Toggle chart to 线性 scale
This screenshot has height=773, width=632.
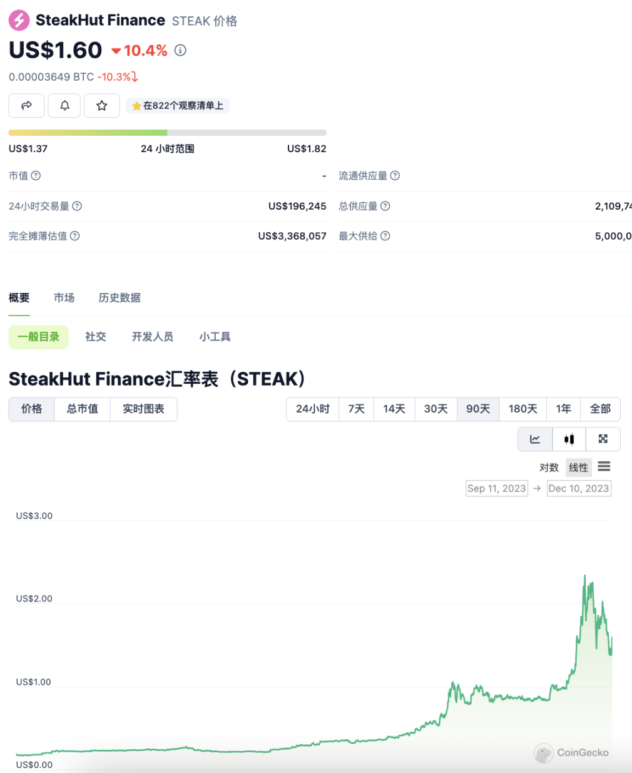tap(578, 468)
